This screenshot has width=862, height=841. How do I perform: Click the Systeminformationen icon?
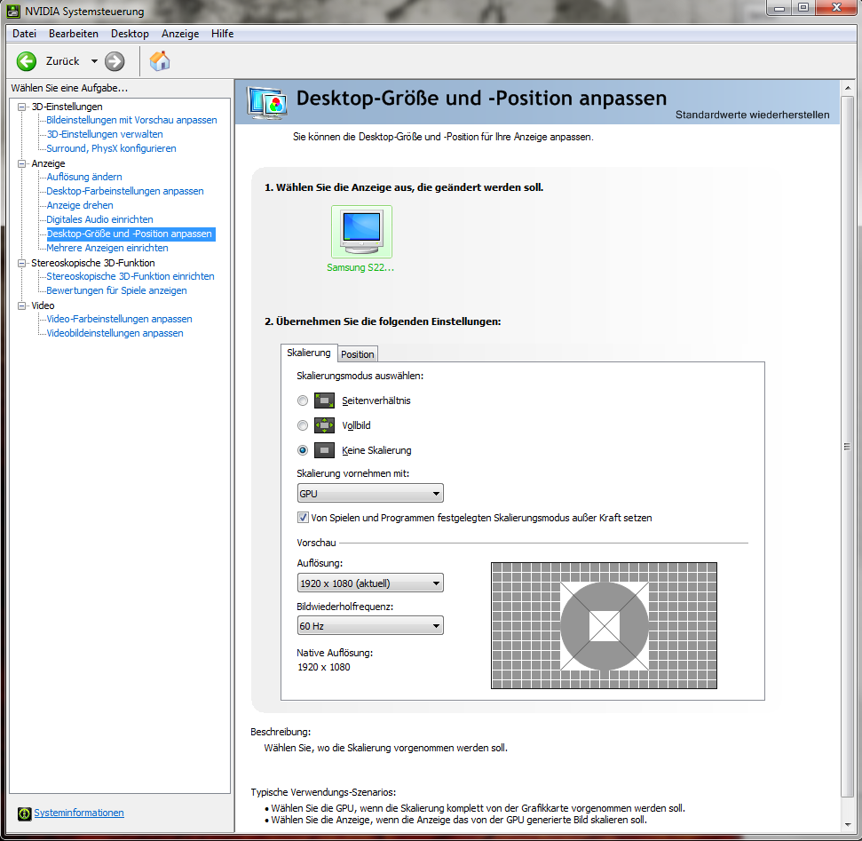click(x=24, y=813)
